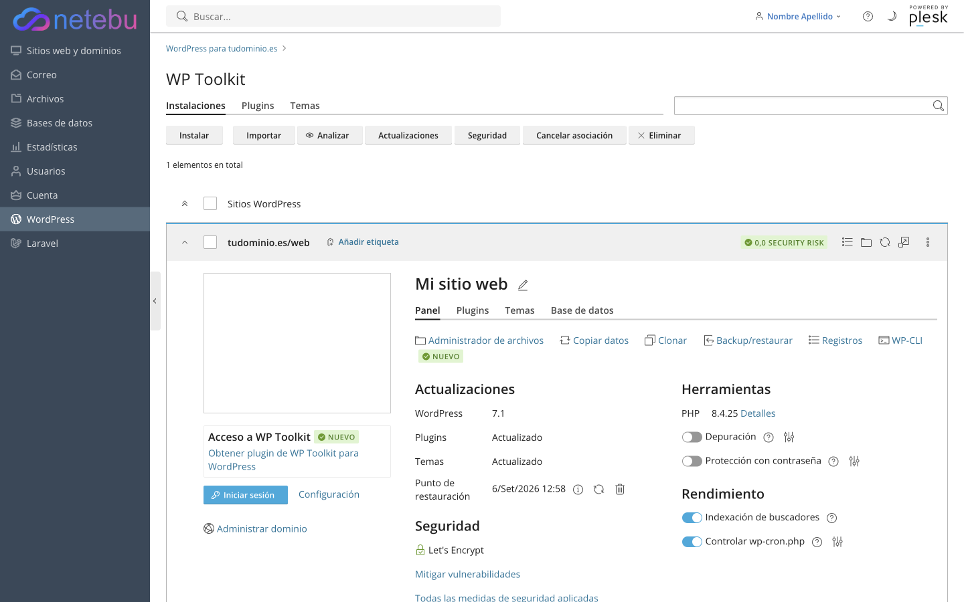Click the netebu logo

coord(75,19)
